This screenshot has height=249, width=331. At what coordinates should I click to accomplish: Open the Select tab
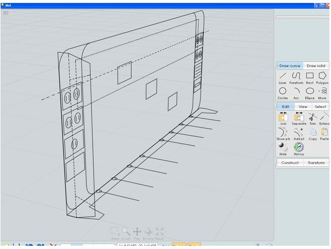pos(320,107)
